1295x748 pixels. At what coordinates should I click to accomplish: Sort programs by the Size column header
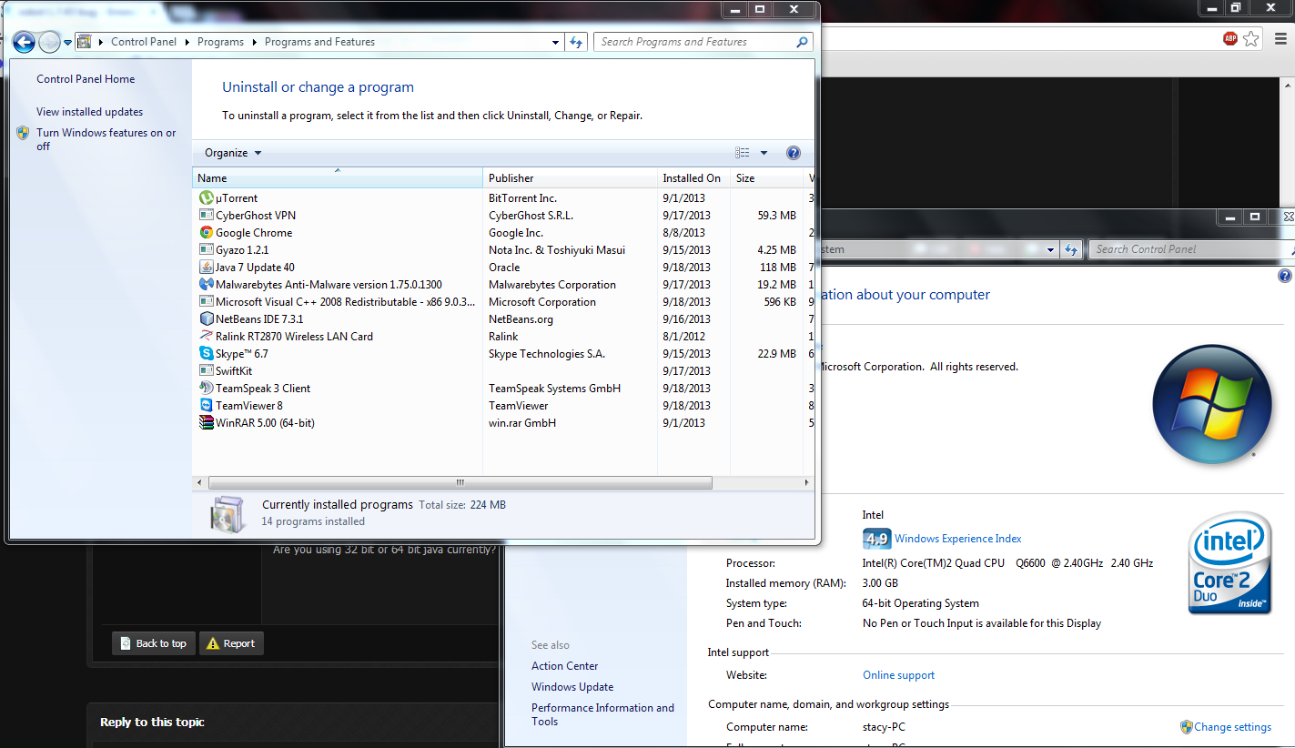[x=768, y=177]
